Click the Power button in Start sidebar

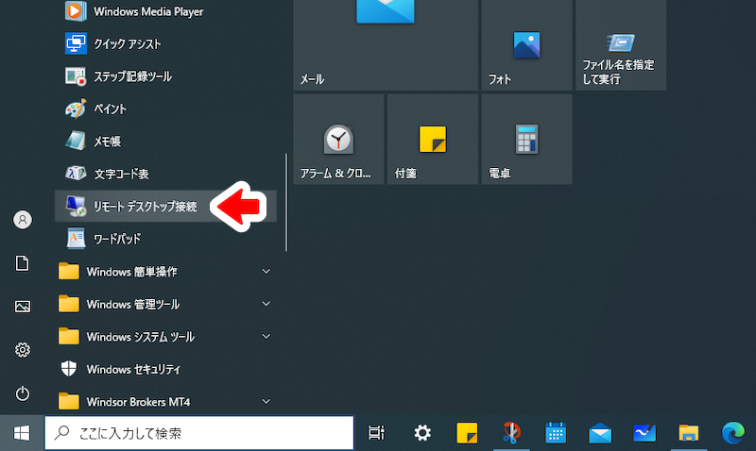[22, 393]
